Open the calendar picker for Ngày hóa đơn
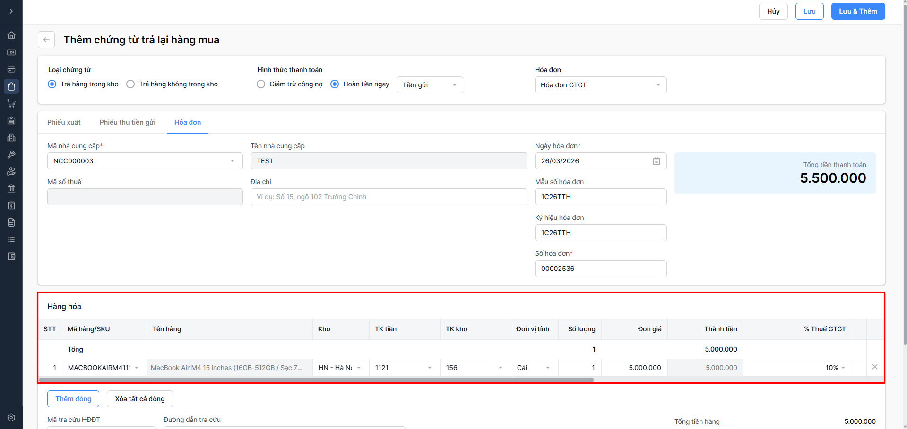The height and width of the screenshot is (429, 907). click(x=656, y=161)
